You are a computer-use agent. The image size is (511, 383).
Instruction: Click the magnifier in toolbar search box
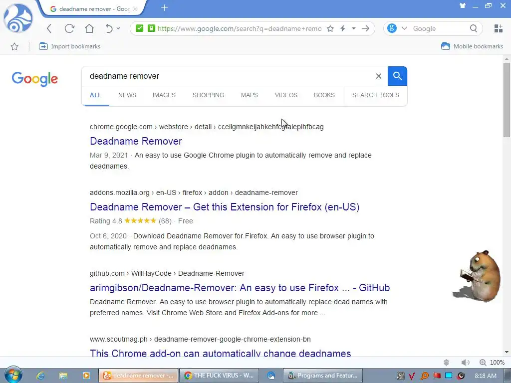[474, 28]
